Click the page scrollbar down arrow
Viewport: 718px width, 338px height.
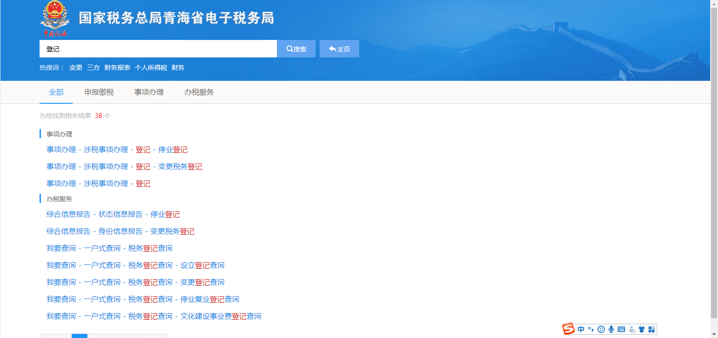point(714,334)
